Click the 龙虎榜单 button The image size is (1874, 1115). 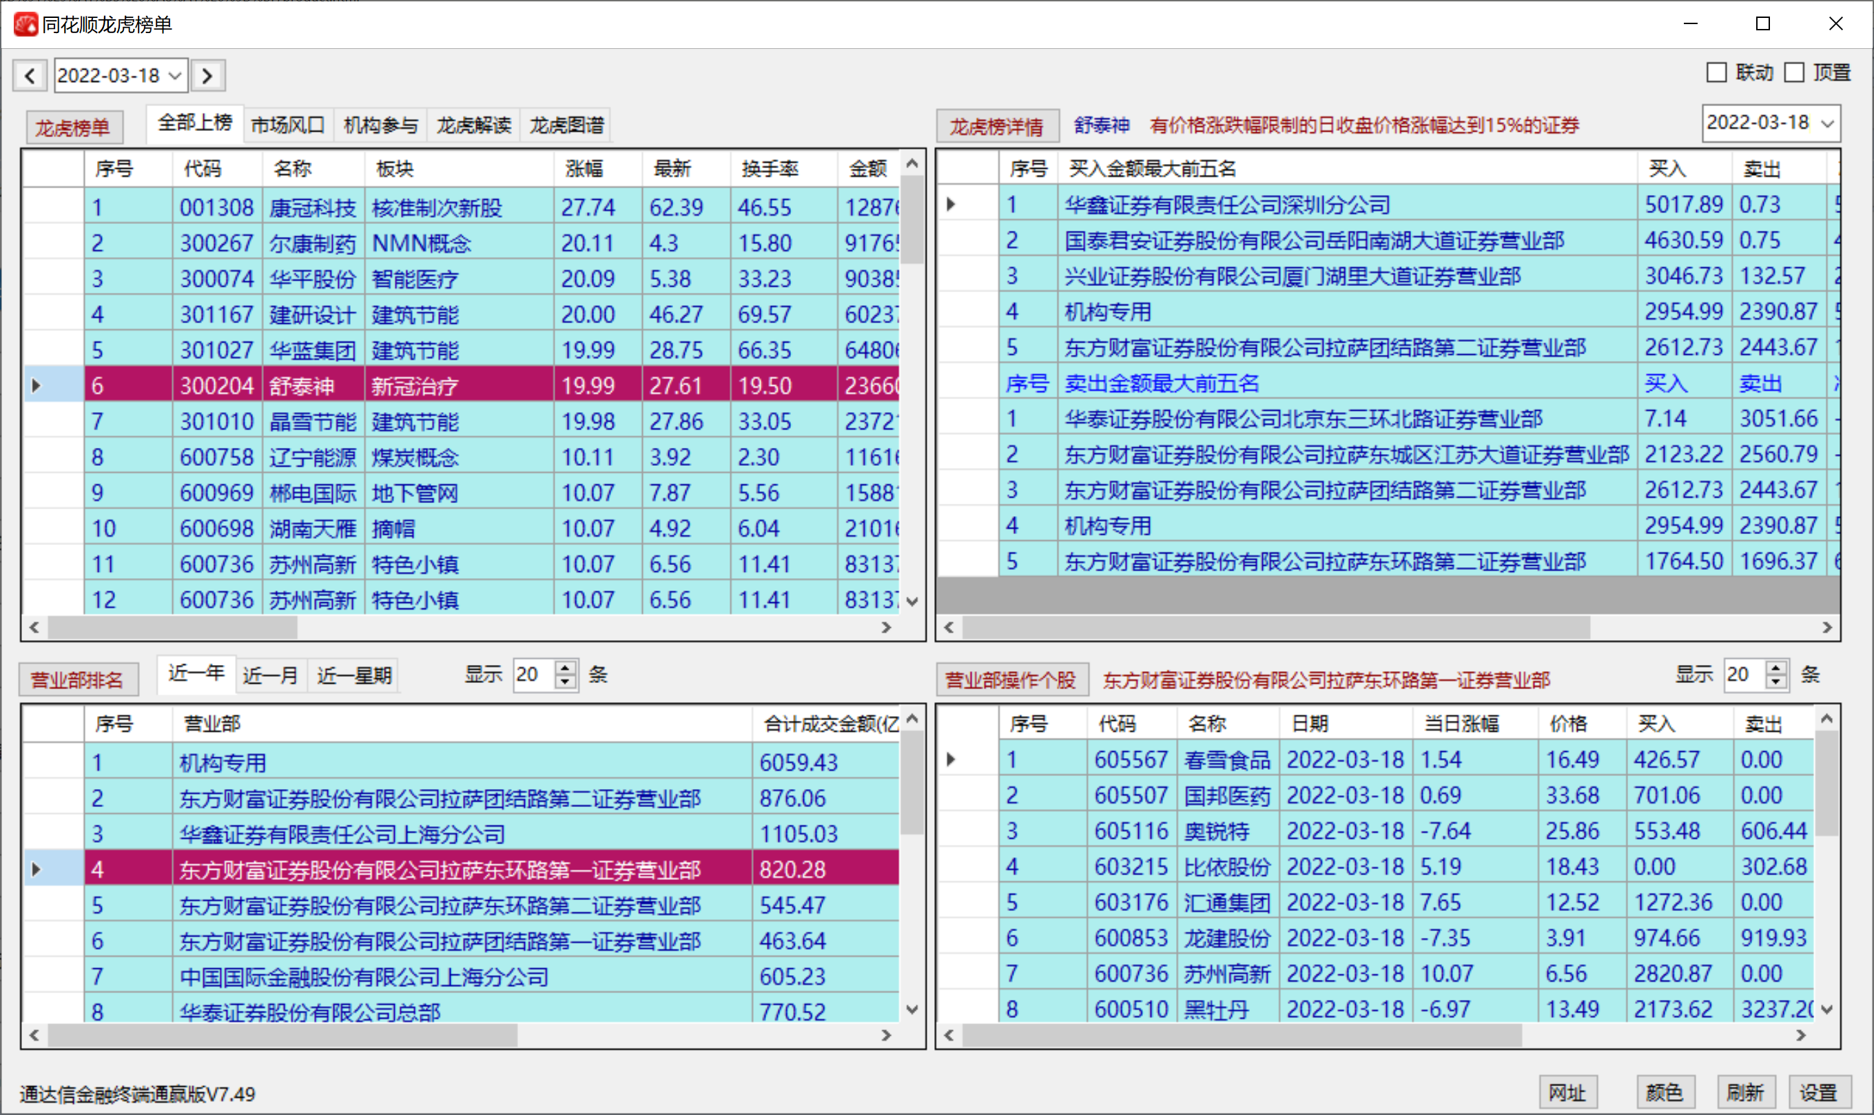(x=74, y=127)
